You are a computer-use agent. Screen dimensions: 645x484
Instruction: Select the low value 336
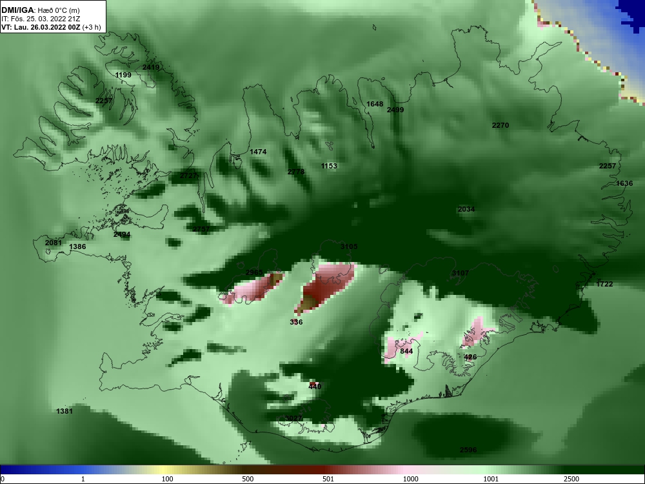point(296,322)
